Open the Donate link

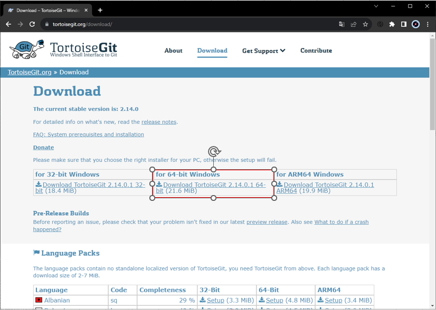pos(43,147)
